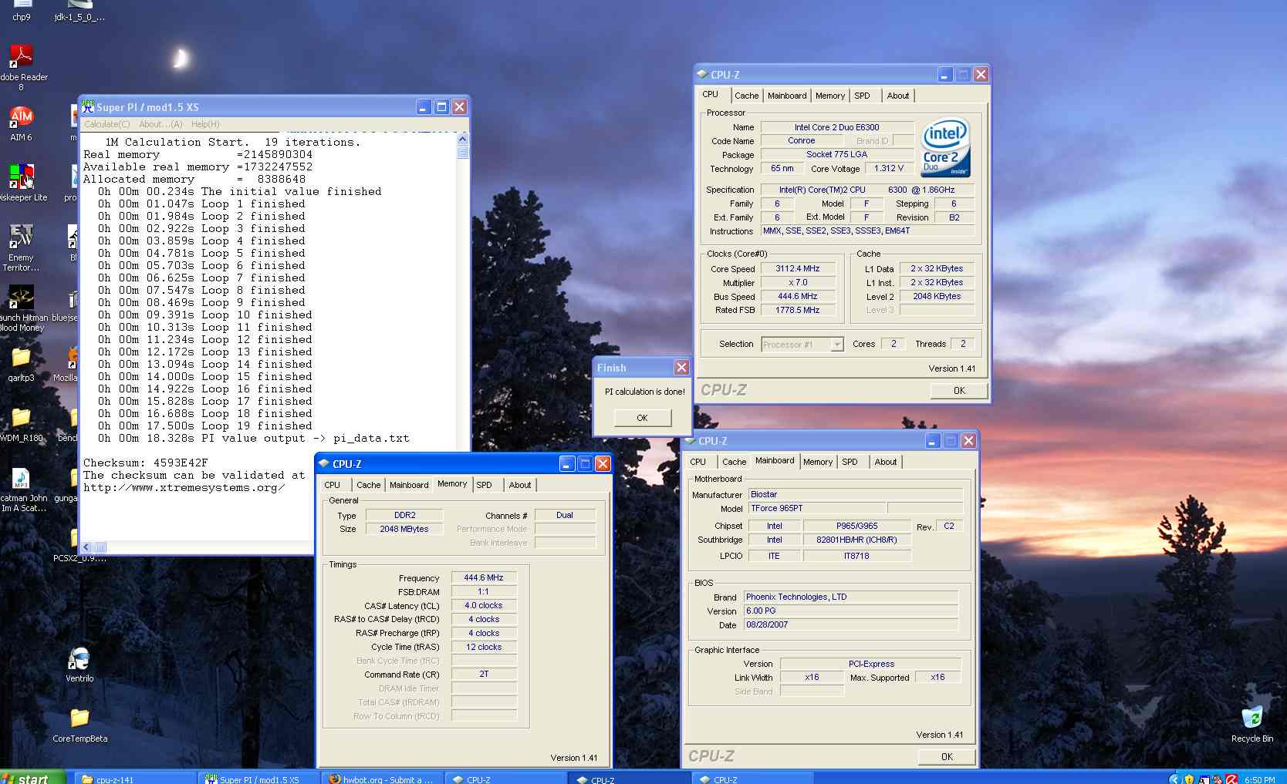Click title bar icon of CPU-Z Memory window
Viewport: 1287px width, 784px height.
(324, 463)
